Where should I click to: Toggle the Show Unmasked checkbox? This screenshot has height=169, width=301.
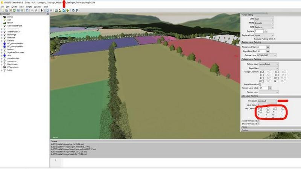coord(258,124)
